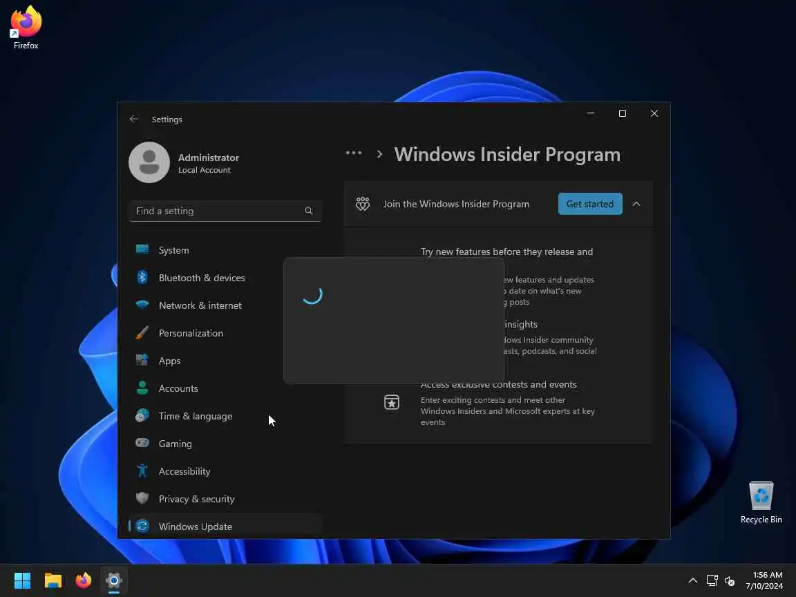Click the Local Account label
Image resolution: width=796 pixels, height=597 pixels.
[204, 170]
